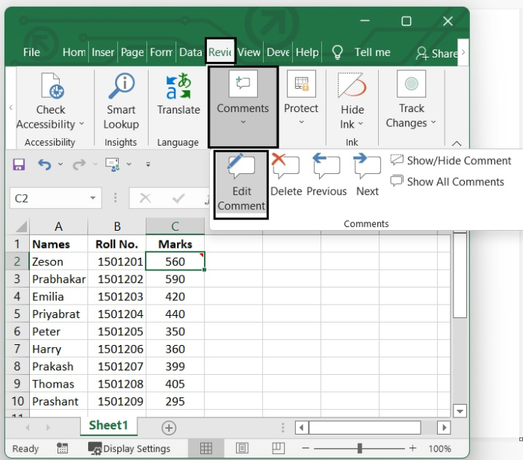Switch to Page Layout view in status bar
Image resolution: width=523 pixels, height=460 pixels.
[242, 448]
